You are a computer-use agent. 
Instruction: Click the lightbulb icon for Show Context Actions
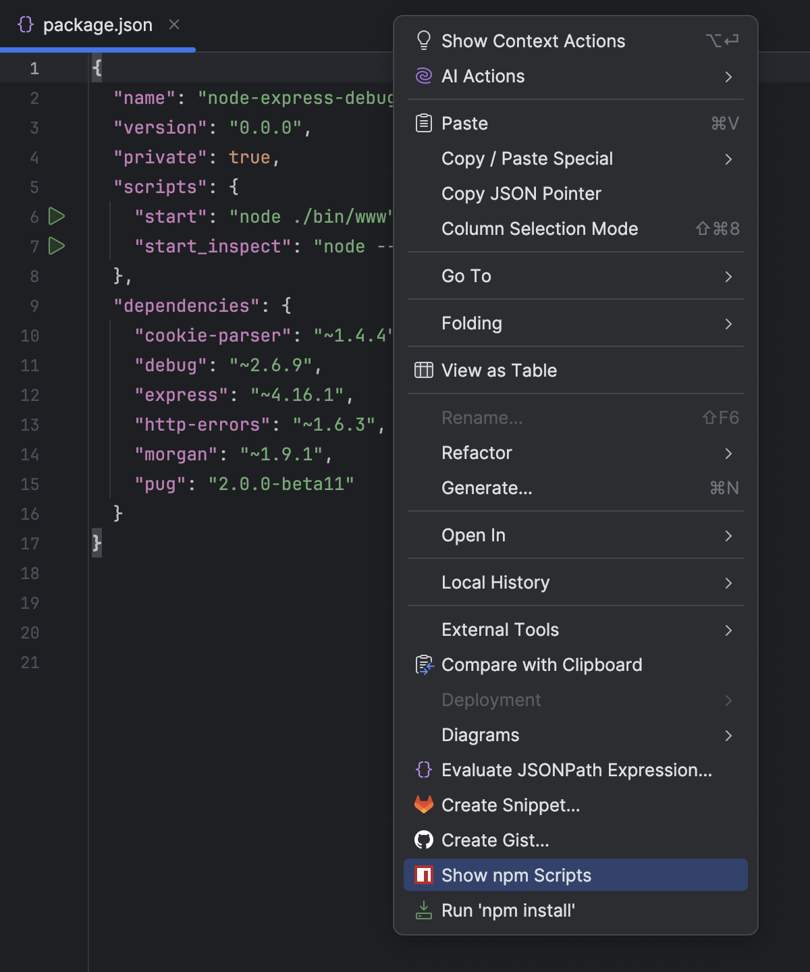point(423,40)
